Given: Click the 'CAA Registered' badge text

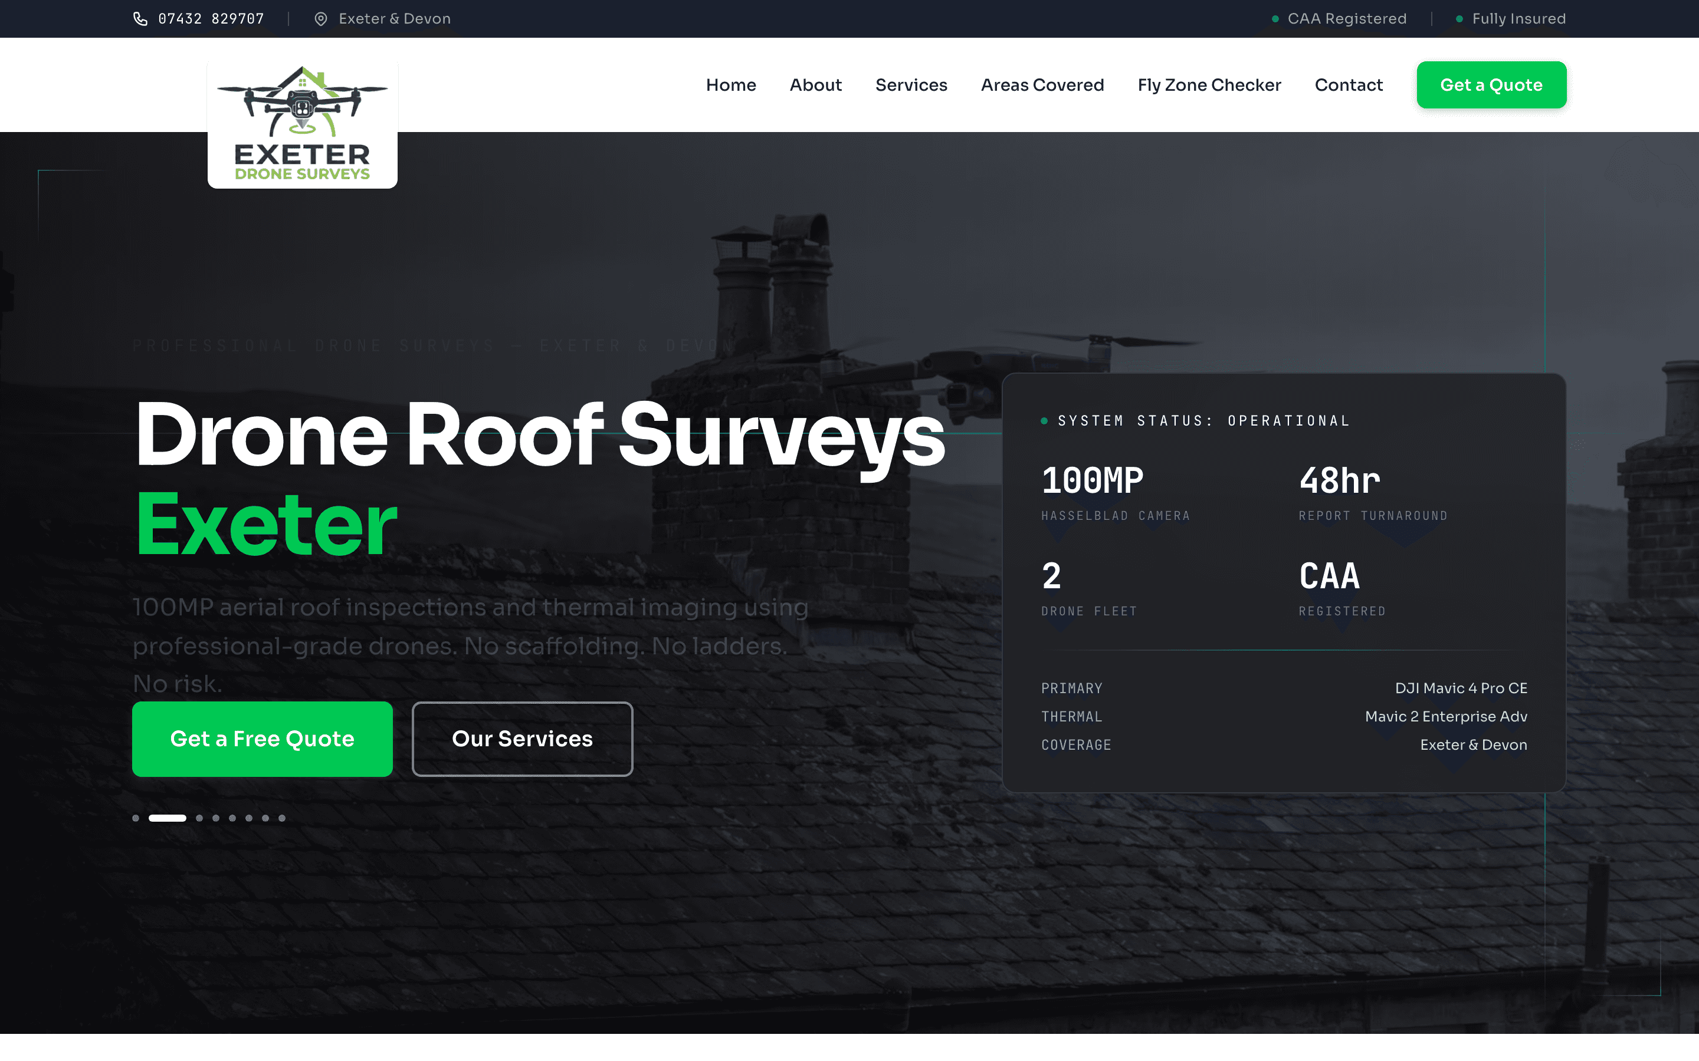Looking at the screenshot, I should (x=1347, y=19).
